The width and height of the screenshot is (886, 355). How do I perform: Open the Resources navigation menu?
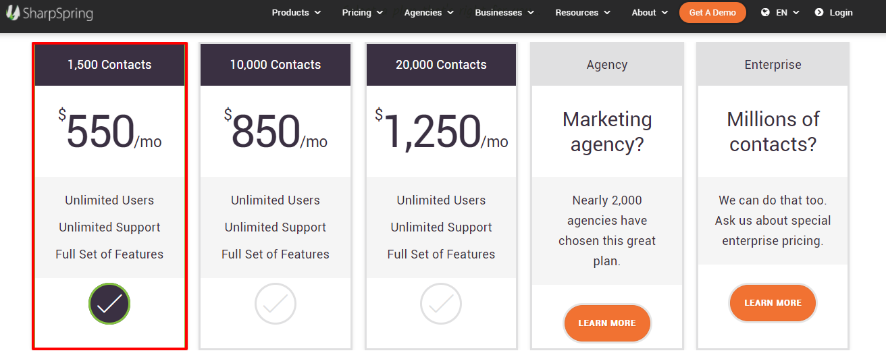click(582, 12)
